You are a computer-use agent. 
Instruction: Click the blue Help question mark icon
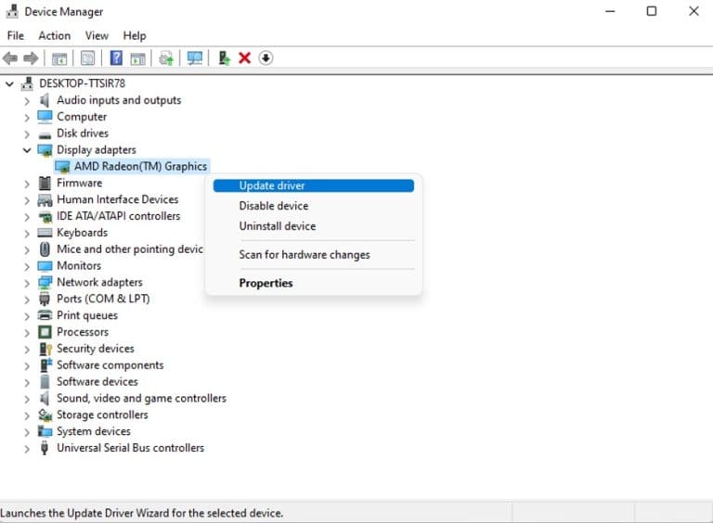[116, 58]
